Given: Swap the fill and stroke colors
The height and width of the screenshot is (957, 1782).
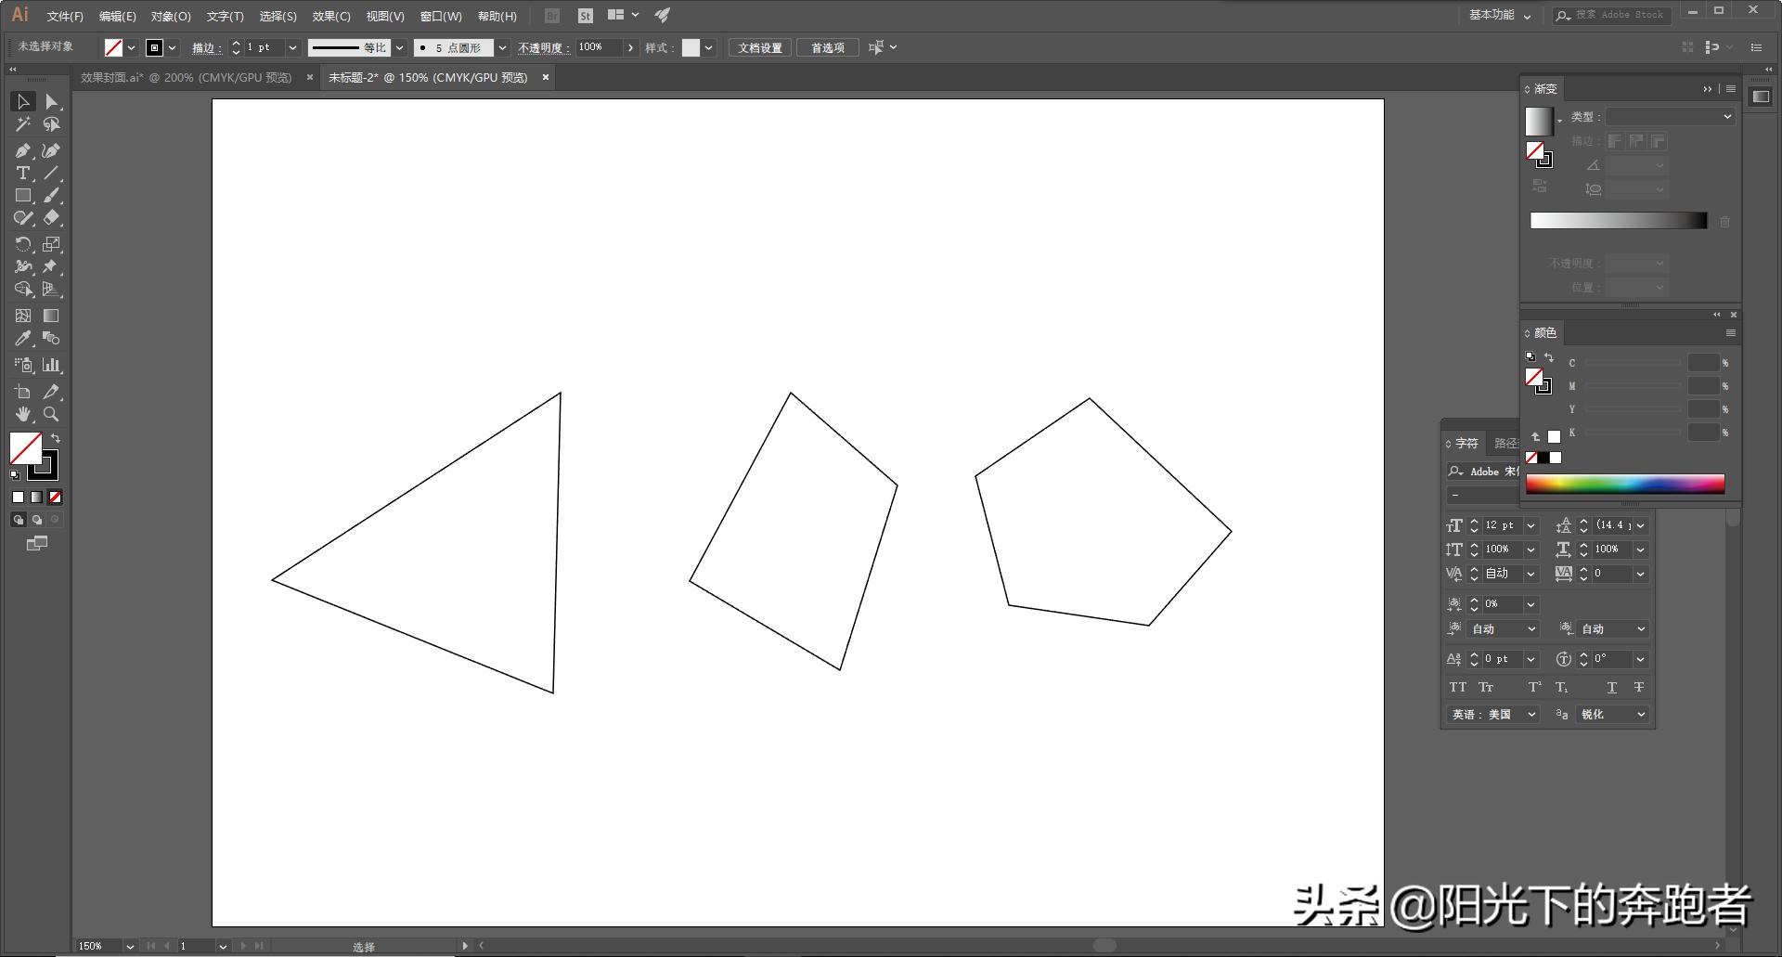Looking at the screenshot, I should tap(56, 437).
